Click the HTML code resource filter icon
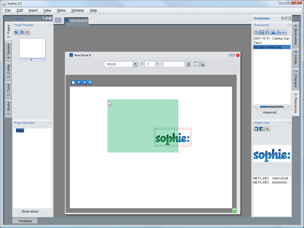 (284, 32)
